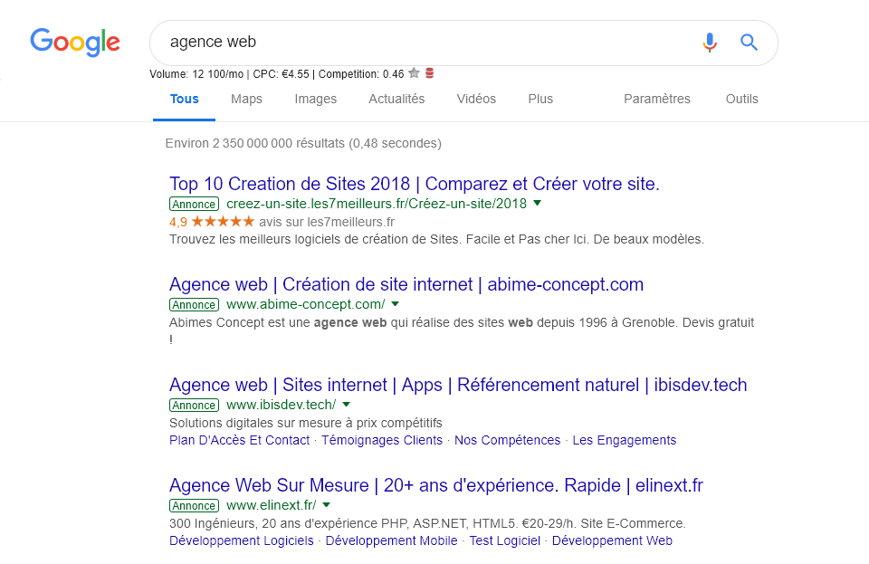The image size is (869, 564).
Task: Open the Top 10 Creation de Sites 2018 link
Action: click(415, 184)
